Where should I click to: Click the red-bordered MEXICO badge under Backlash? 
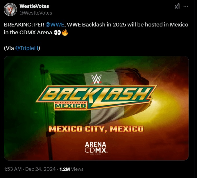point(70,106)
